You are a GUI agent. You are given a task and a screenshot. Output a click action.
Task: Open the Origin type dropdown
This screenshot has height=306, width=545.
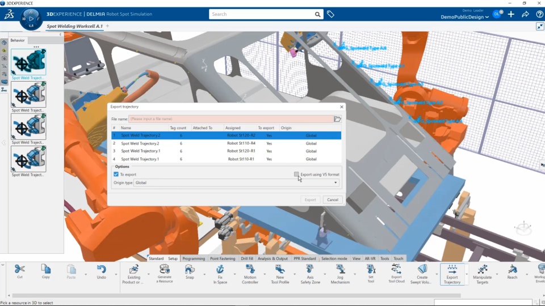[x=236, y=182]
